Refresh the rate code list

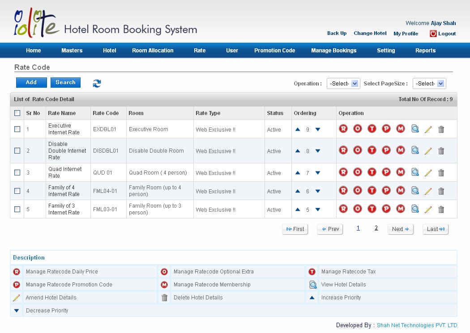(x=97, y=82)
